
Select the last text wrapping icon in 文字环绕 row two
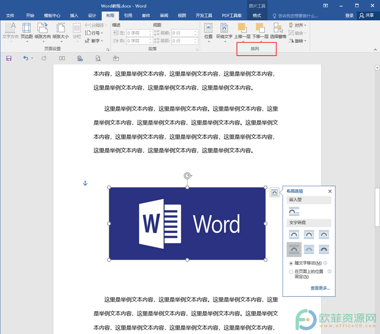click(x=324, y=250)
